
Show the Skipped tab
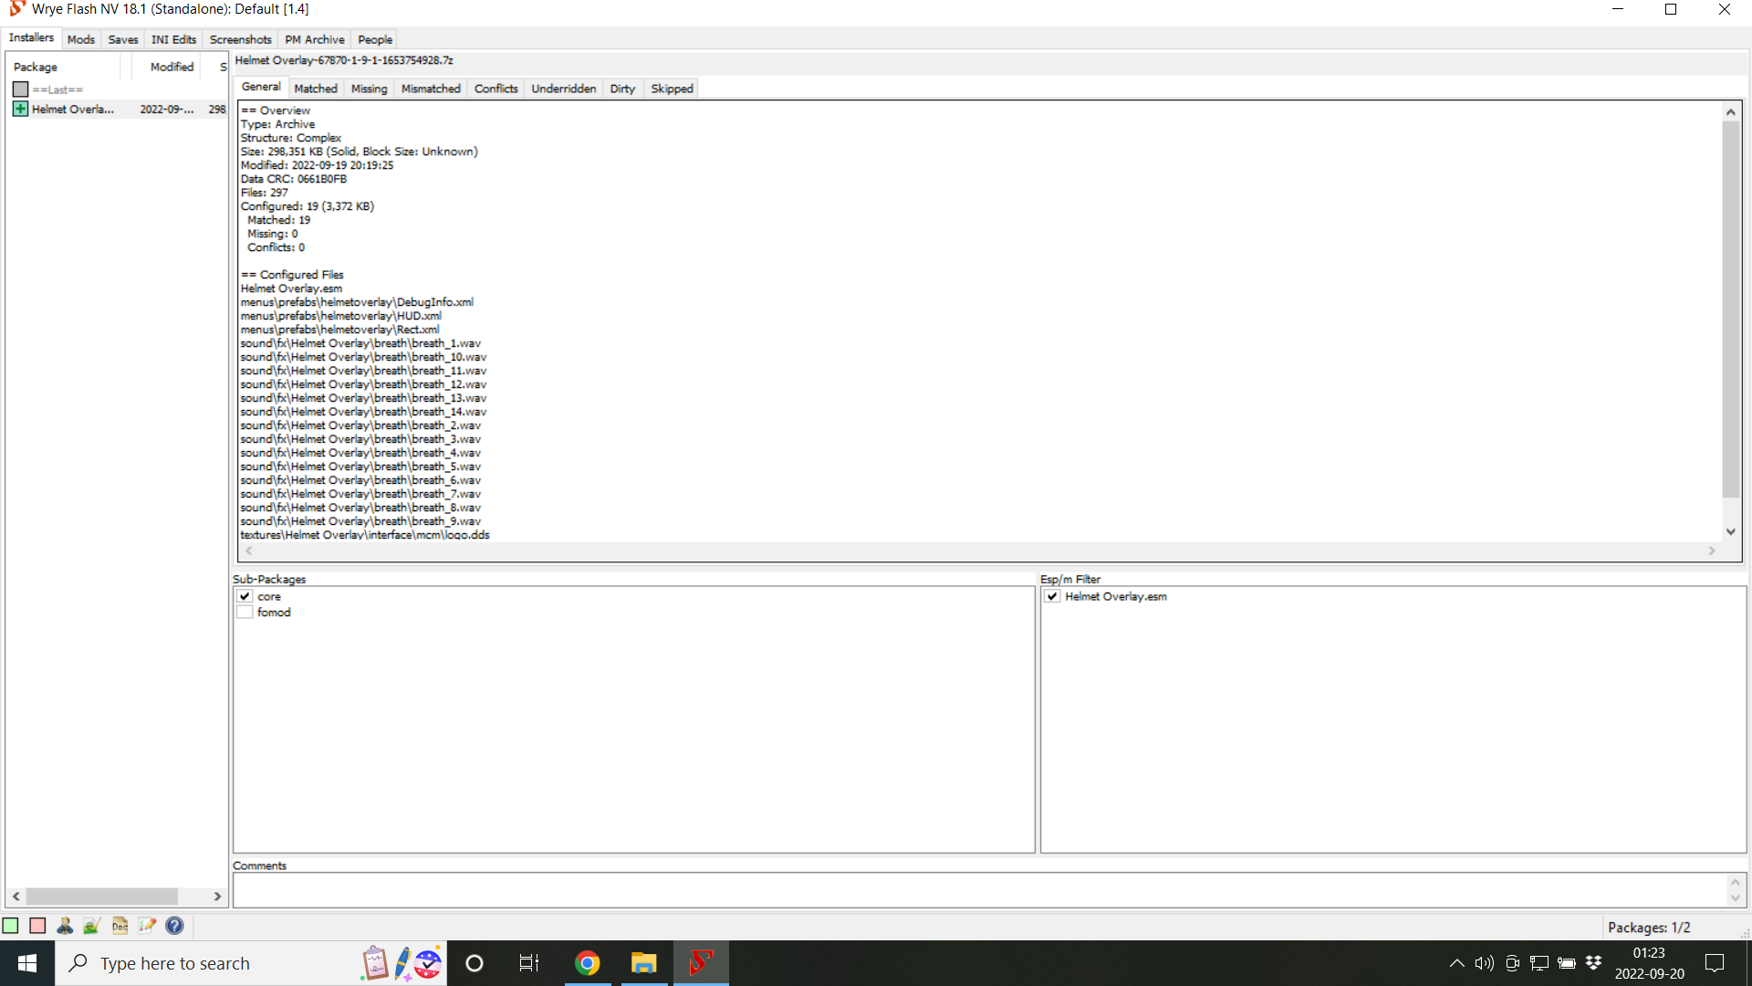(673, 89)
